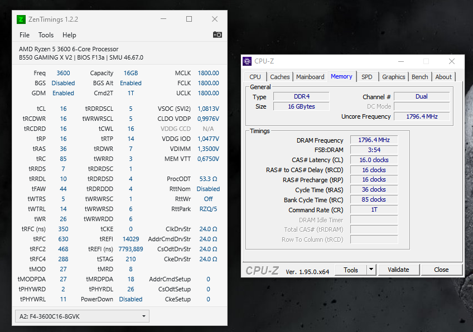Open the Graphics tab in CPU-Z

tap(393, 77)
